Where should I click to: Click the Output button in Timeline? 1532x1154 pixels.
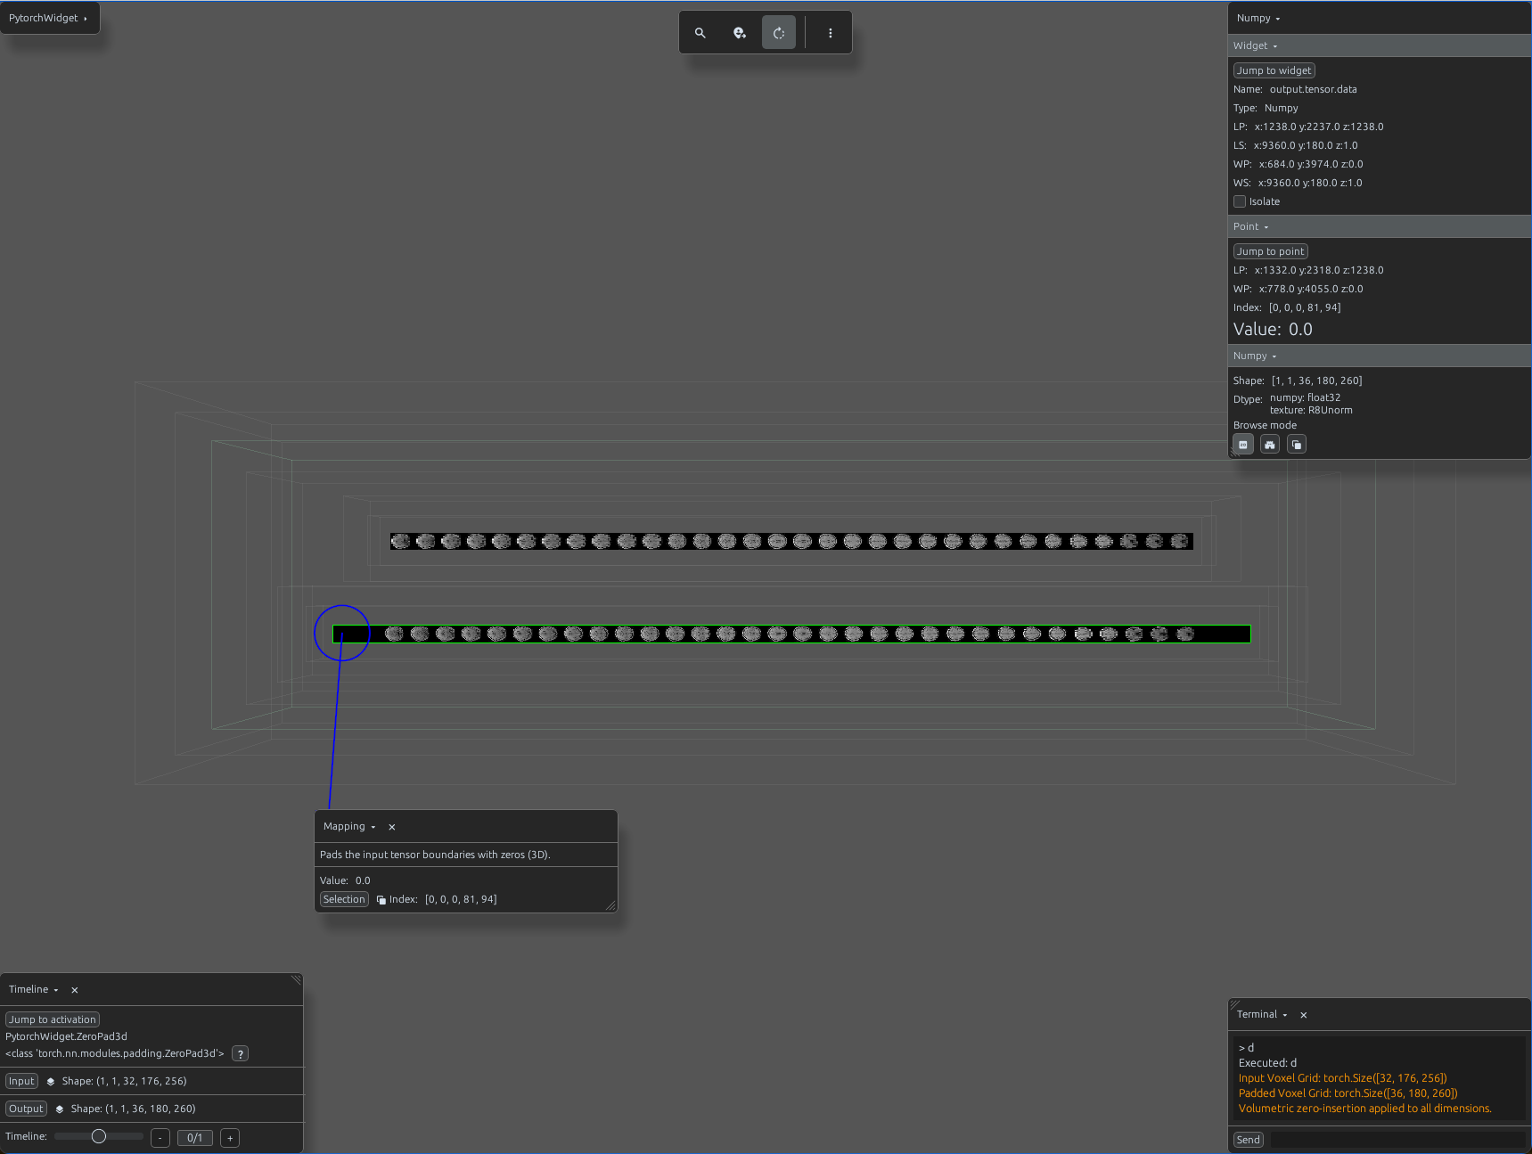(x=26, y=1109)
